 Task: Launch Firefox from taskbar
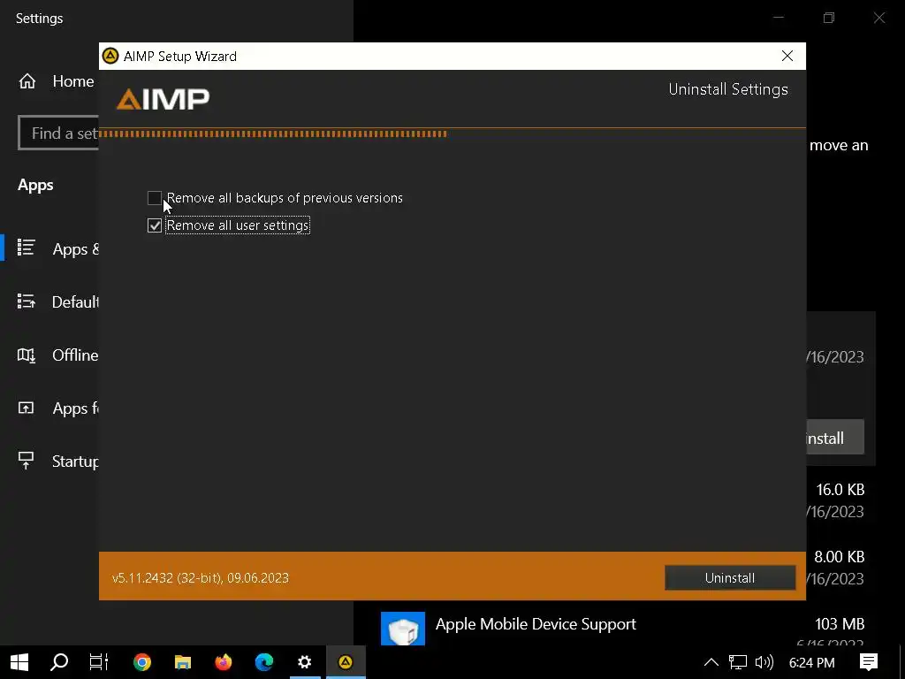tap(224, 662)
